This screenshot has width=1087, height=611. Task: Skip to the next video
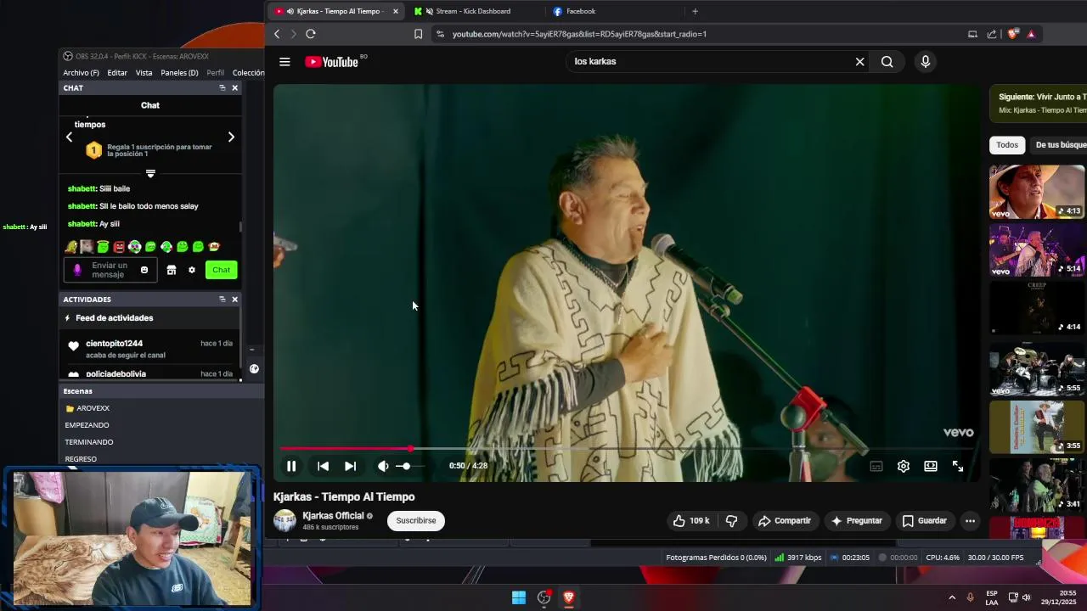tap(350, 466)
